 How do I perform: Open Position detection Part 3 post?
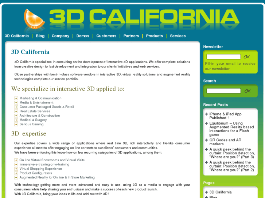pos(232,153)
